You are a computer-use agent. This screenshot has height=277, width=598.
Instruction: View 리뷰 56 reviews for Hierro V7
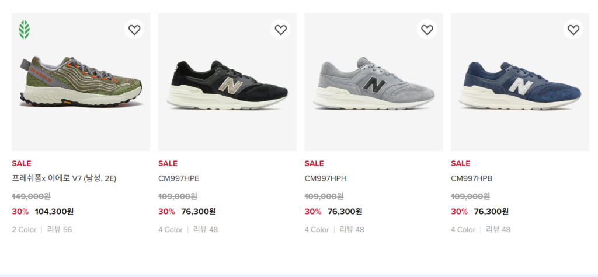coord(60,230)
